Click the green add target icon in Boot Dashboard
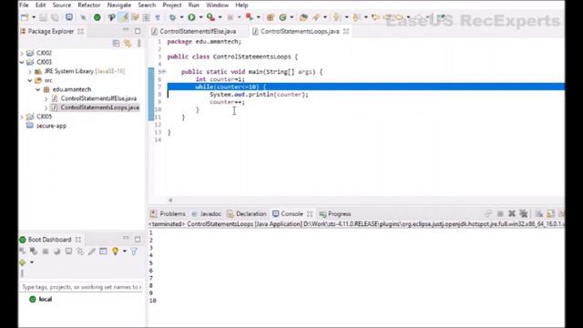The image size is (583, 328). pos(23,262)
